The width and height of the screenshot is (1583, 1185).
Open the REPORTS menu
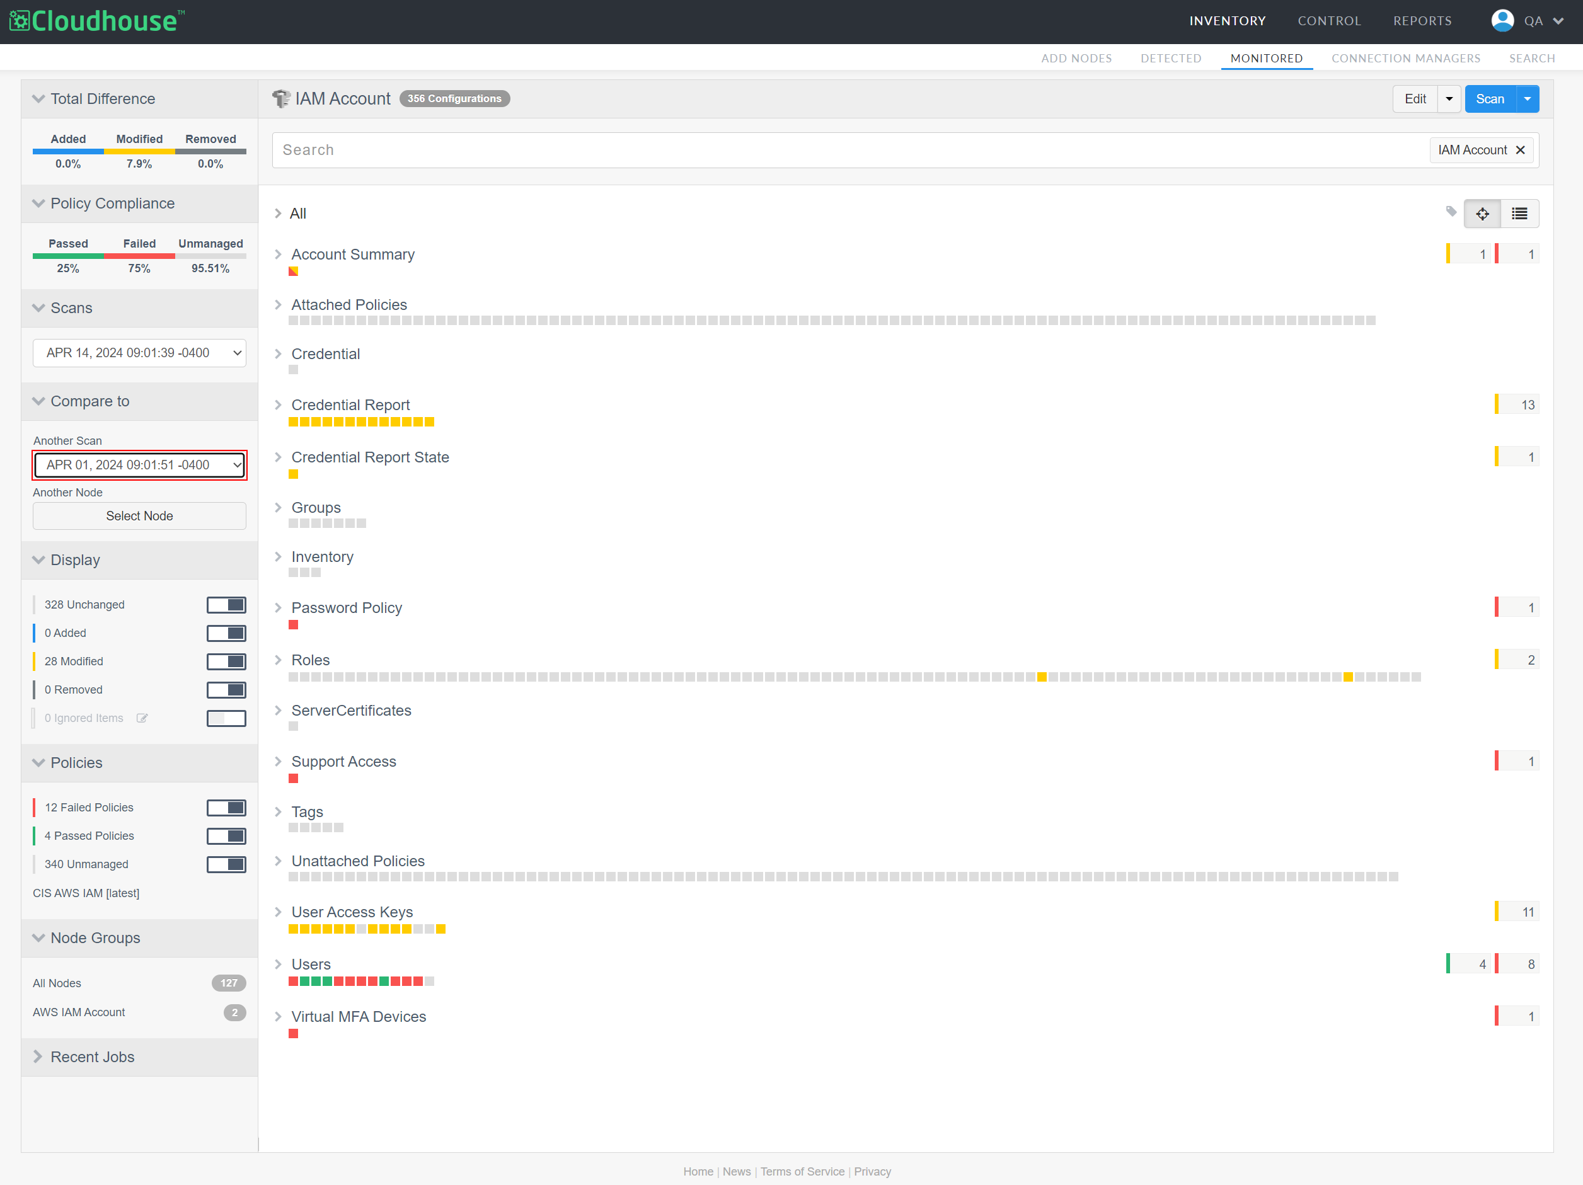(1422, 21)
